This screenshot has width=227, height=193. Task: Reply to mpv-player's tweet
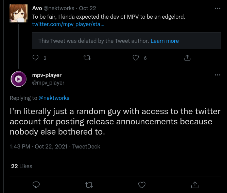click(36, 185)
